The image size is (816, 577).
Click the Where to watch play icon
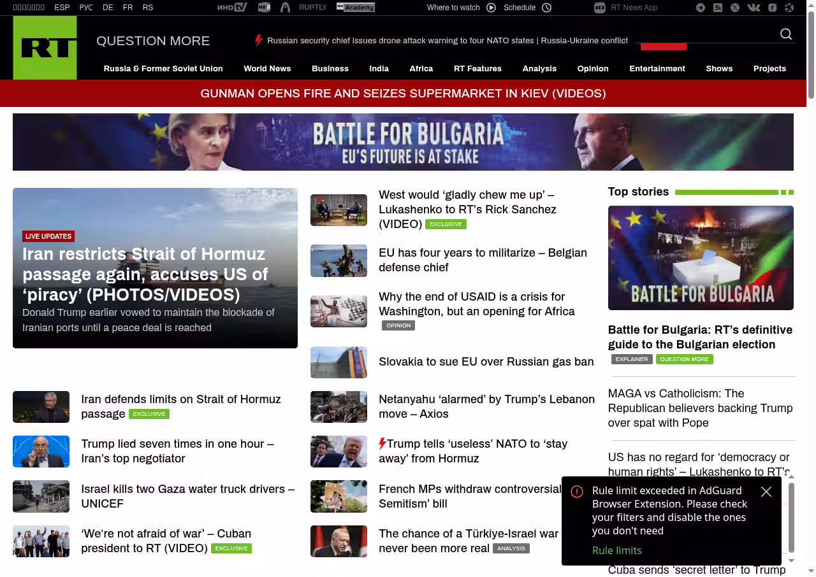coord(491,8)
